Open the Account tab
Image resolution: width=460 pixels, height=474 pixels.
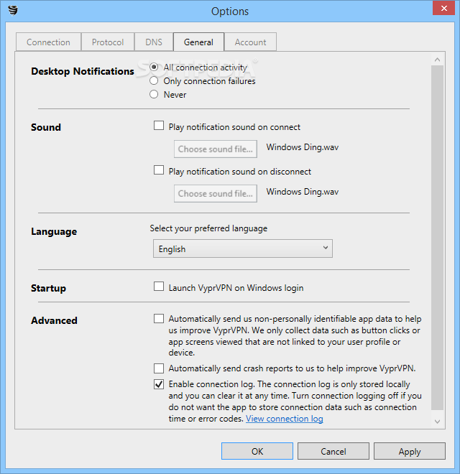click(250, 42)
